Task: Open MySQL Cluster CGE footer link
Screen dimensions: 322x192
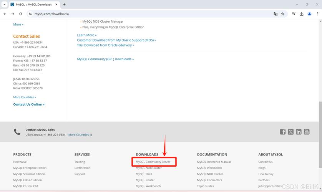Action: [26, 186]
